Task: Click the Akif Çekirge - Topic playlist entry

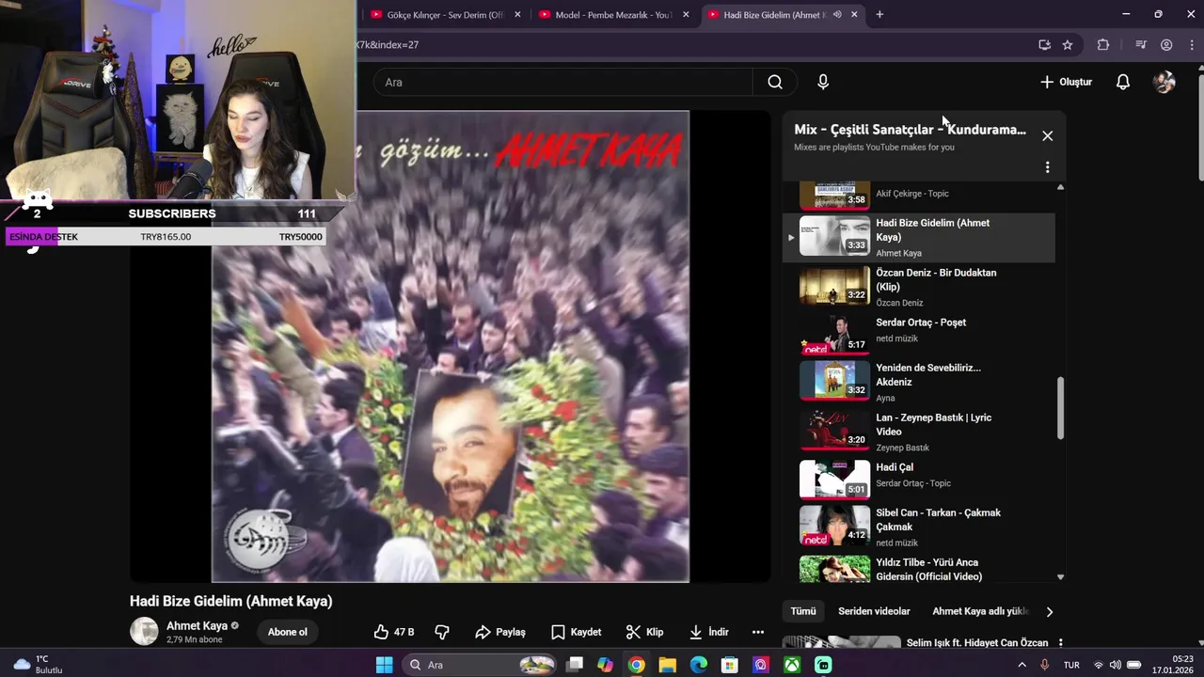Action: coord(919,195)
